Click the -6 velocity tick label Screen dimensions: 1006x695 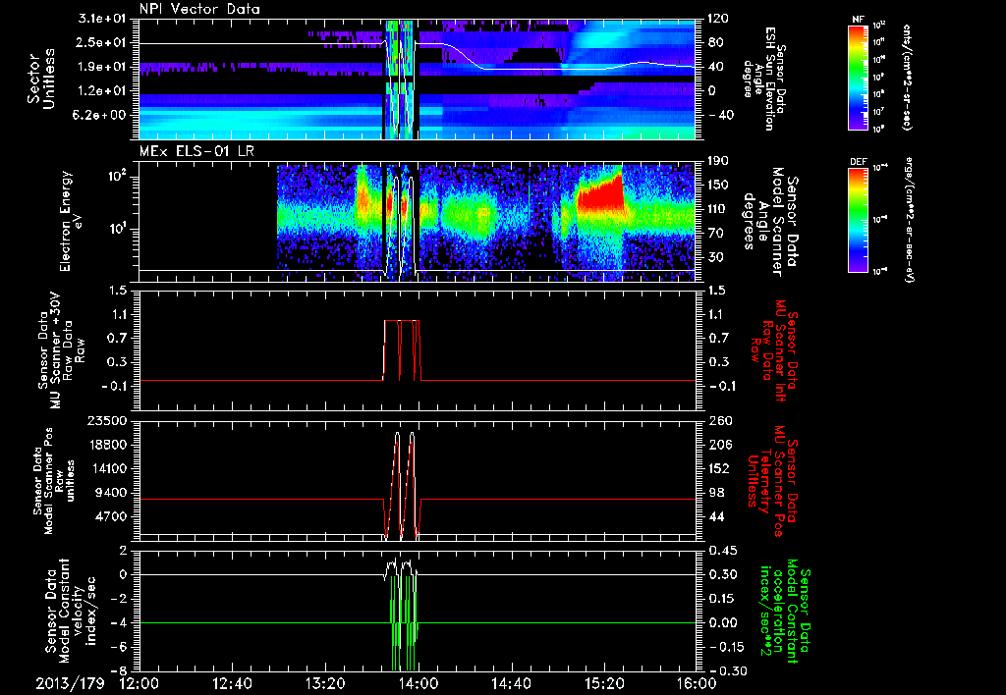click(x=119, y=647)
